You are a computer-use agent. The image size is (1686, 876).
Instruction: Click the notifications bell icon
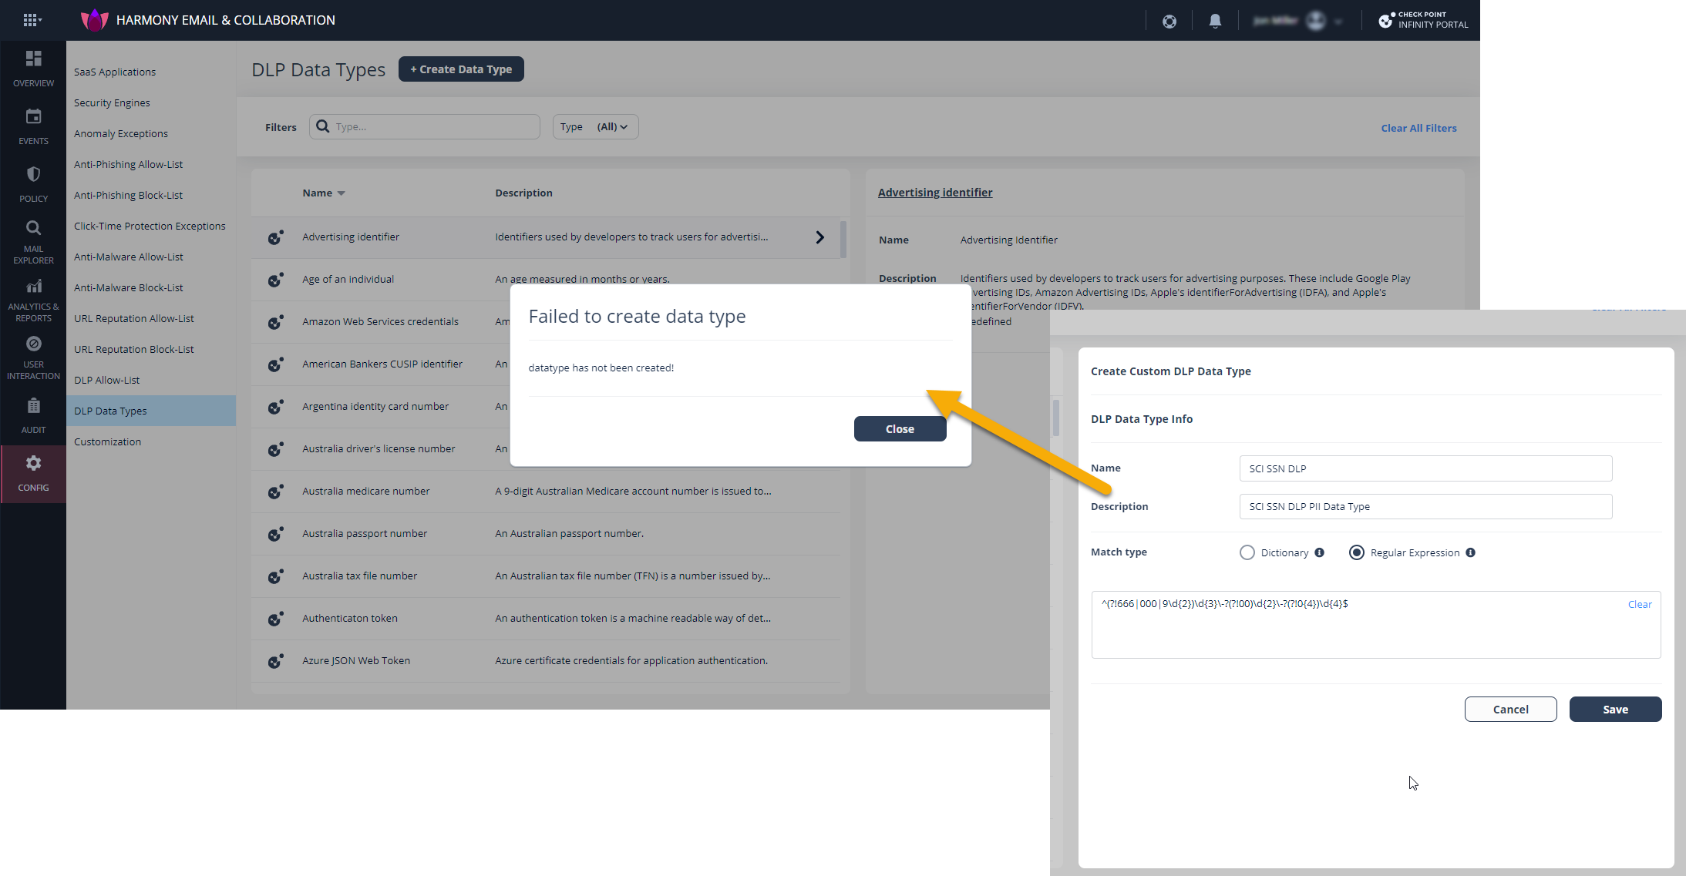pyautogui.click(x=1215, y=20)
